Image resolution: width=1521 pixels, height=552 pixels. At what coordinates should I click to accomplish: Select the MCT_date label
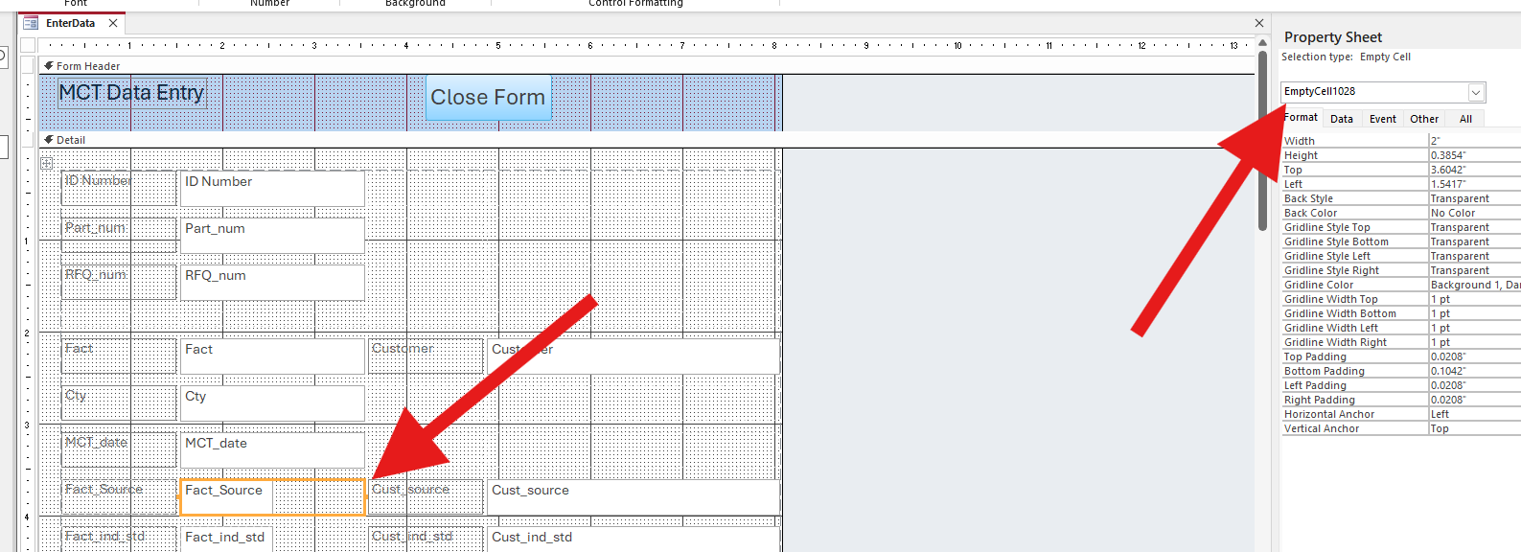[x=119, y=449]
